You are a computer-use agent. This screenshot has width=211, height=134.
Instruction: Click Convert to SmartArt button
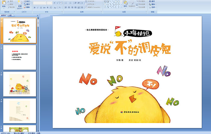click(x=93, y=7)
